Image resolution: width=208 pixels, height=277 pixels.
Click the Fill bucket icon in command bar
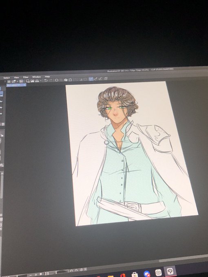pyautogui.click(x=66, y=80)
